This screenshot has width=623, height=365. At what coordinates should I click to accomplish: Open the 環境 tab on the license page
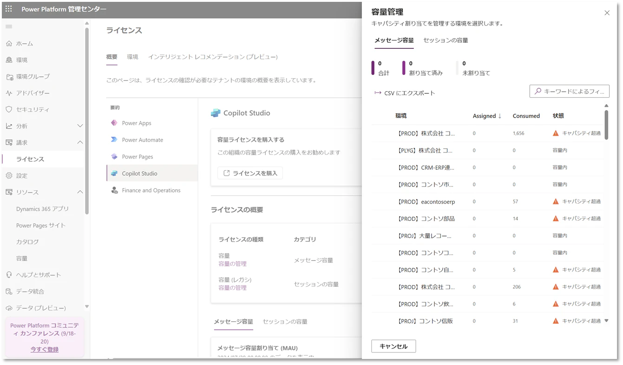132,57
